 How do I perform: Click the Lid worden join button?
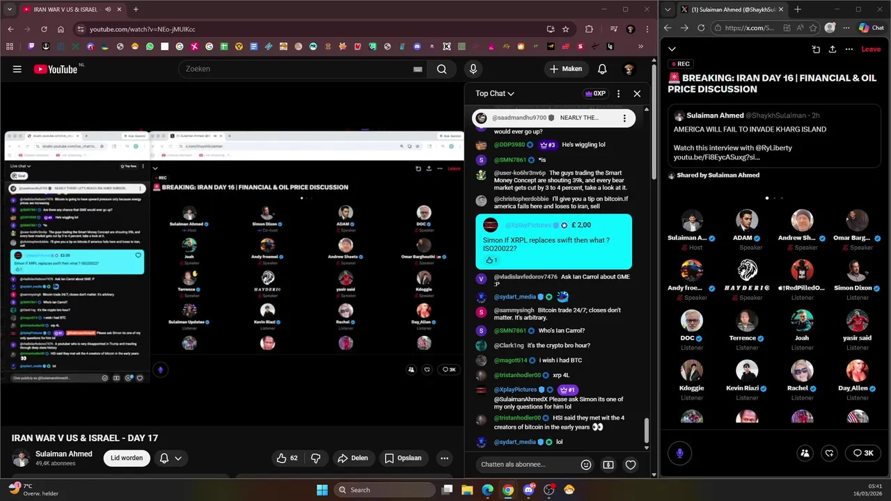(x=127, y=458)
